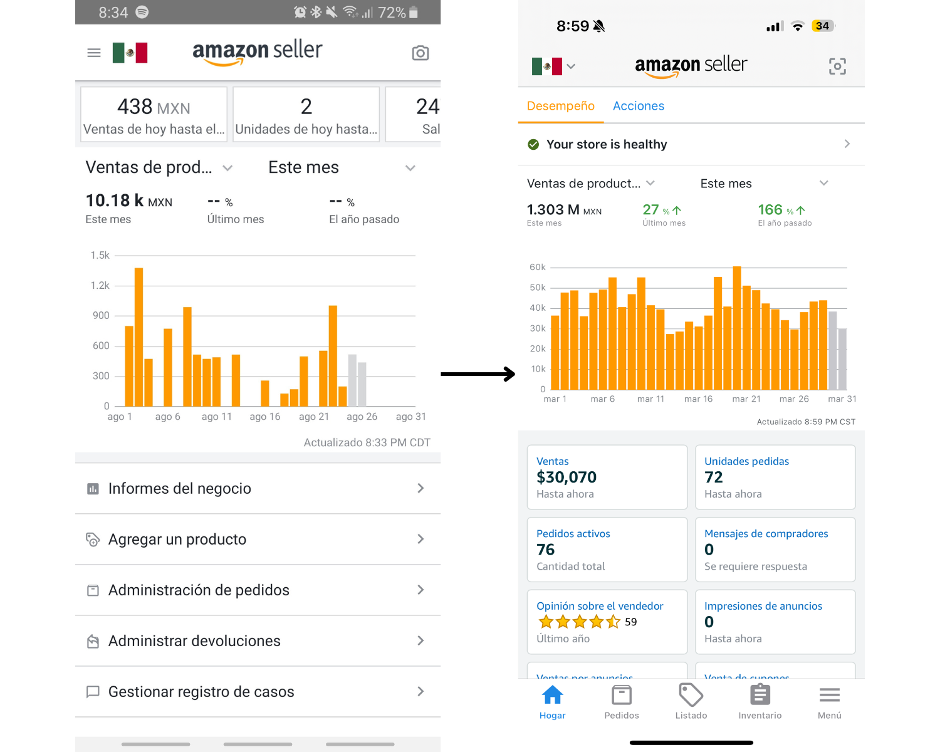
Task: Open Inventario clipboard icon
Action: tap(760, 702)
